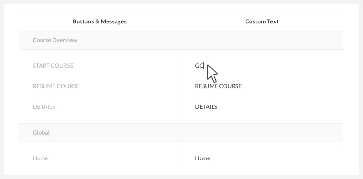Focus the Home custom text field
Screen dimensions: 363x179
262,158
